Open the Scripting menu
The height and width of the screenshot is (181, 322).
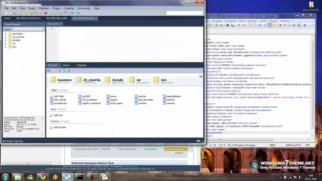69,8
